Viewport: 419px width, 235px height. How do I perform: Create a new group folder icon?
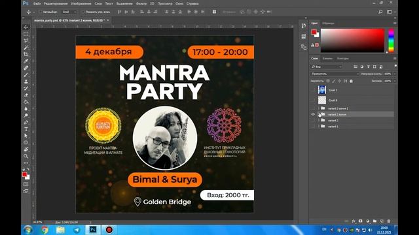(x=374, y=221)
